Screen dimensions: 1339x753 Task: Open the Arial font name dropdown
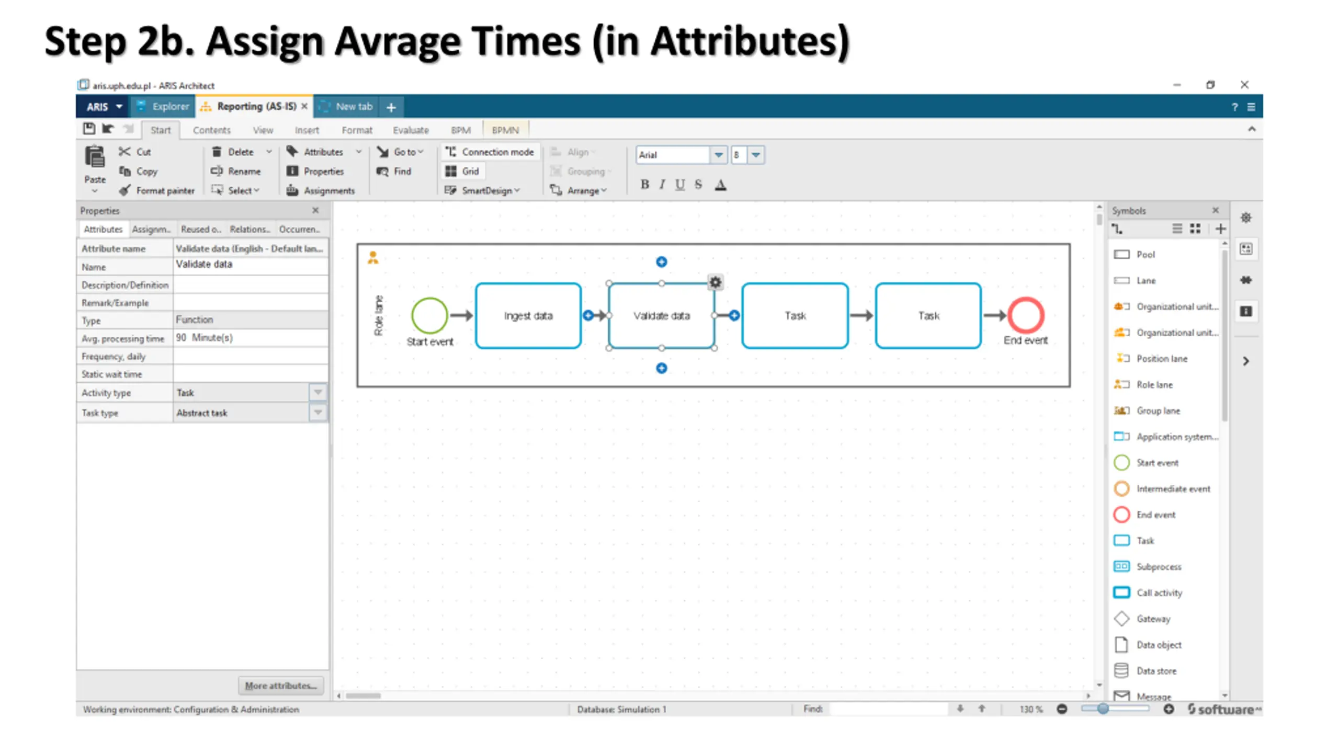point(718,155)
